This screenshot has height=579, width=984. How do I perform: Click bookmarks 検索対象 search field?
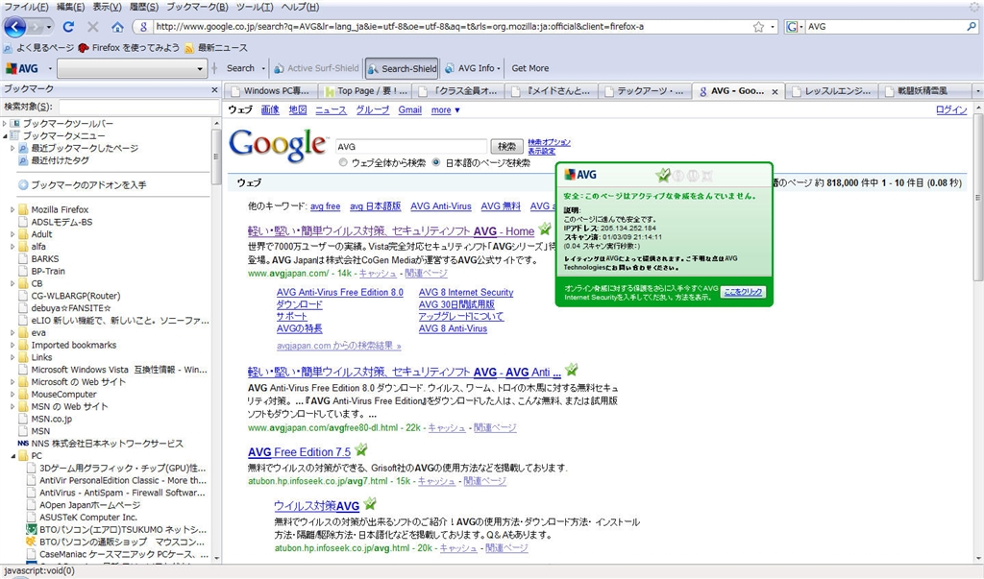point(138,108)
